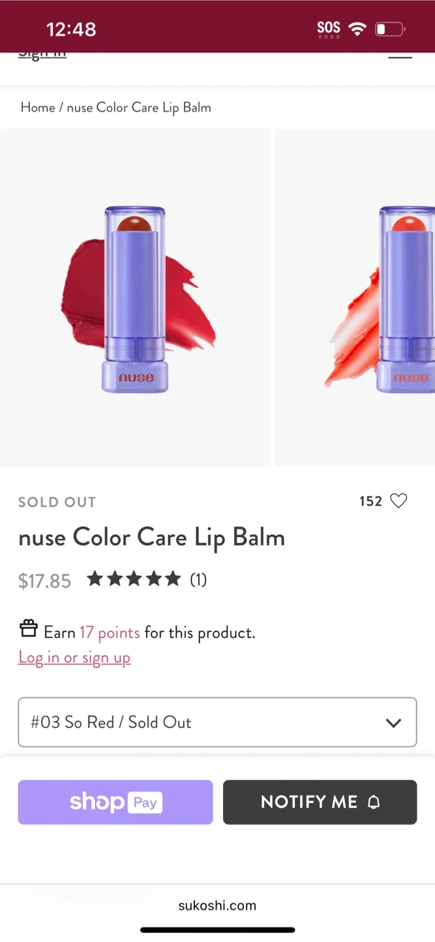Click the gift icon beside Earn points
This screenshot has height=942, width=435.
pos(28,629)
